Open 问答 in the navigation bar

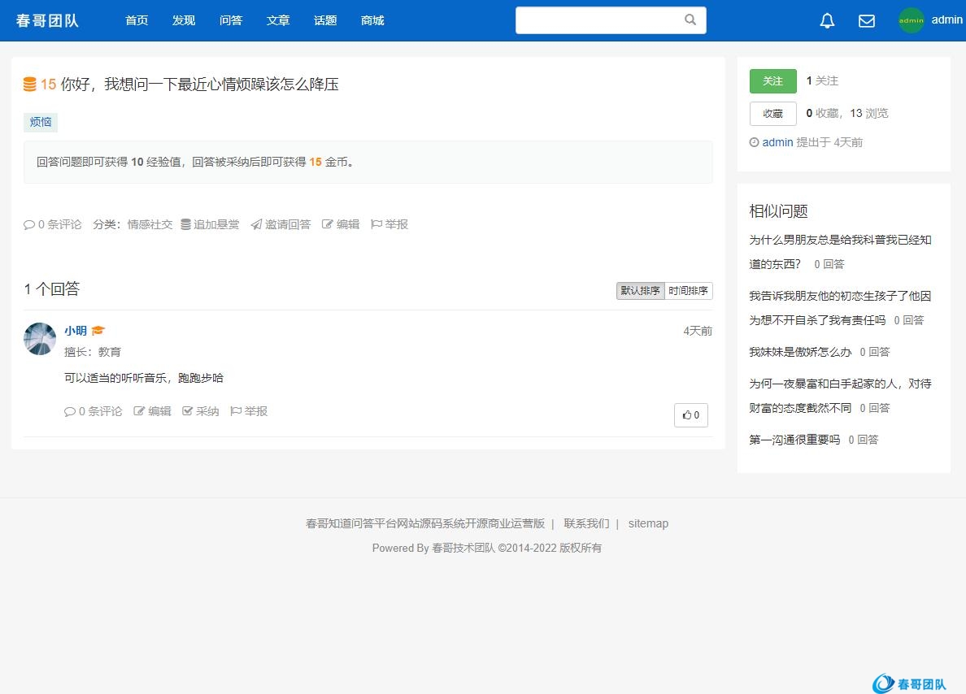point(231,20)
